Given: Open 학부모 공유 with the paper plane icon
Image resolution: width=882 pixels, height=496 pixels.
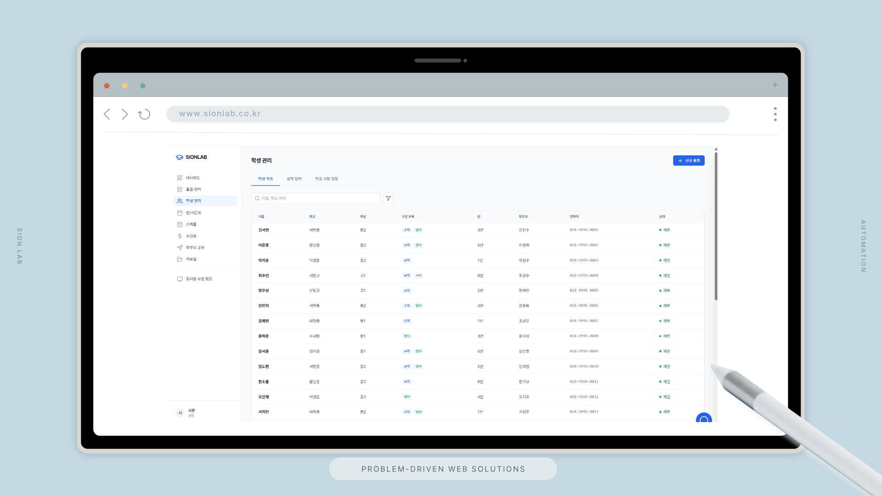Looking at the screenshot, I should click(x=195, y=248).
